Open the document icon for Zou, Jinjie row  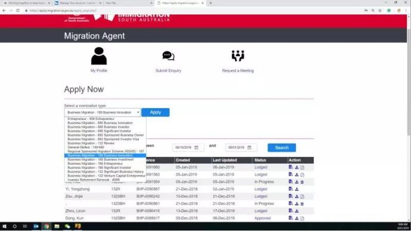click(x=302, y=196)
